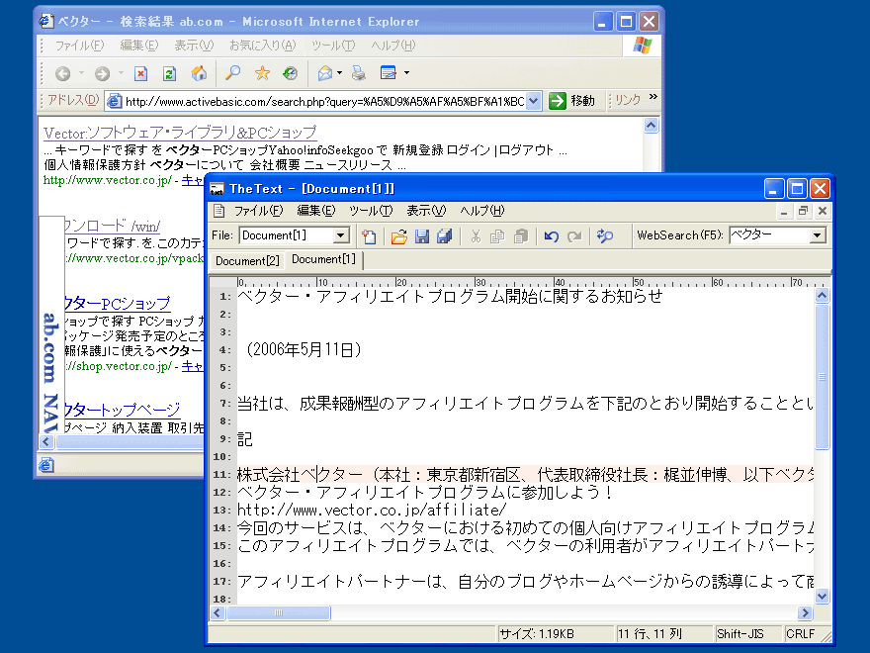Open お気に入り(A) menu in Internet Explorer
The image size is (870, 653).
pyautogui.click(x=263, y=46)
